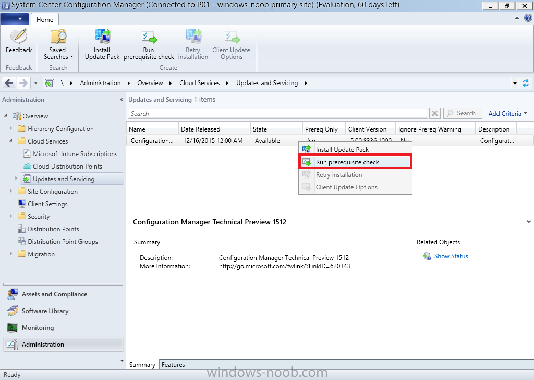Sort by State column header
This screenshot has height=380, width=534.
click(276, 129)
